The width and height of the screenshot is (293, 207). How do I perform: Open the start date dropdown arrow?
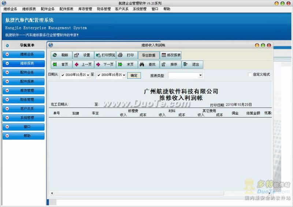point(88,75)
